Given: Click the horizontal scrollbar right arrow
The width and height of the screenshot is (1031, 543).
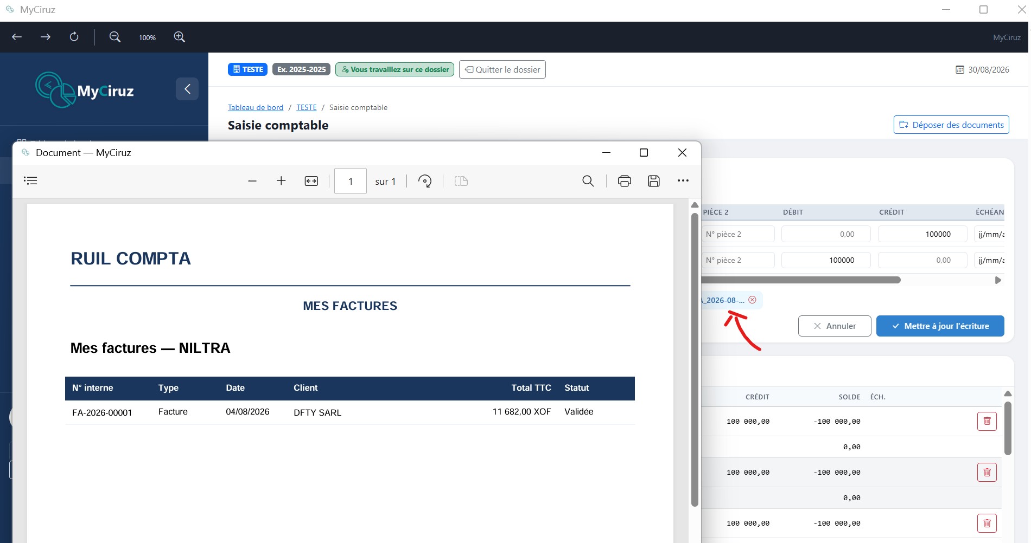Looking at the screenshot, I should [x=998, y=280].
